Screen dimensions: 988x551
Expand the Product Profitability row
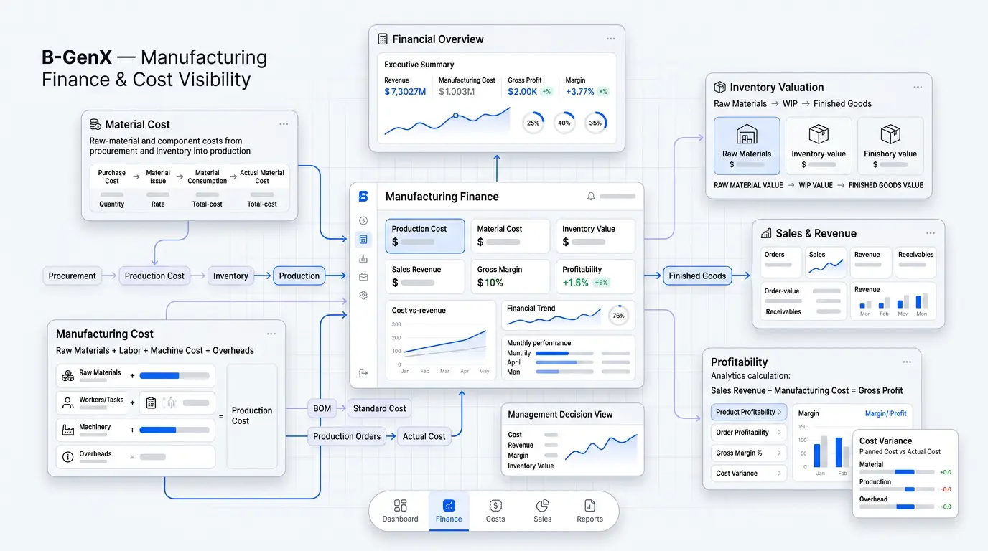click(749, 412)
